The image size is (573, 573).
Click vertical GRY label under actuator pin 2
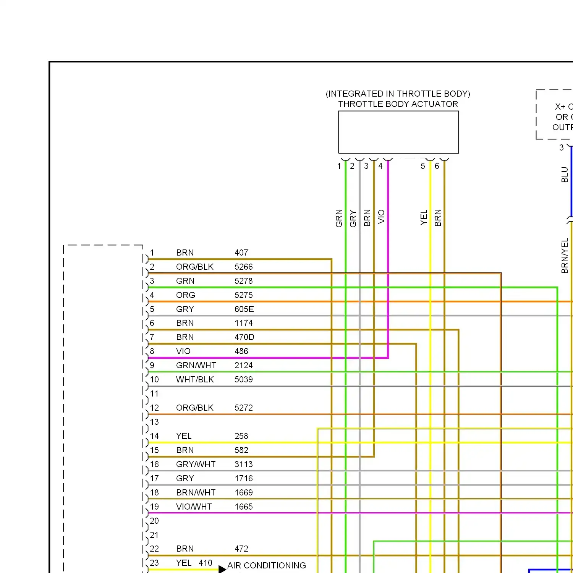pos(353,219)
